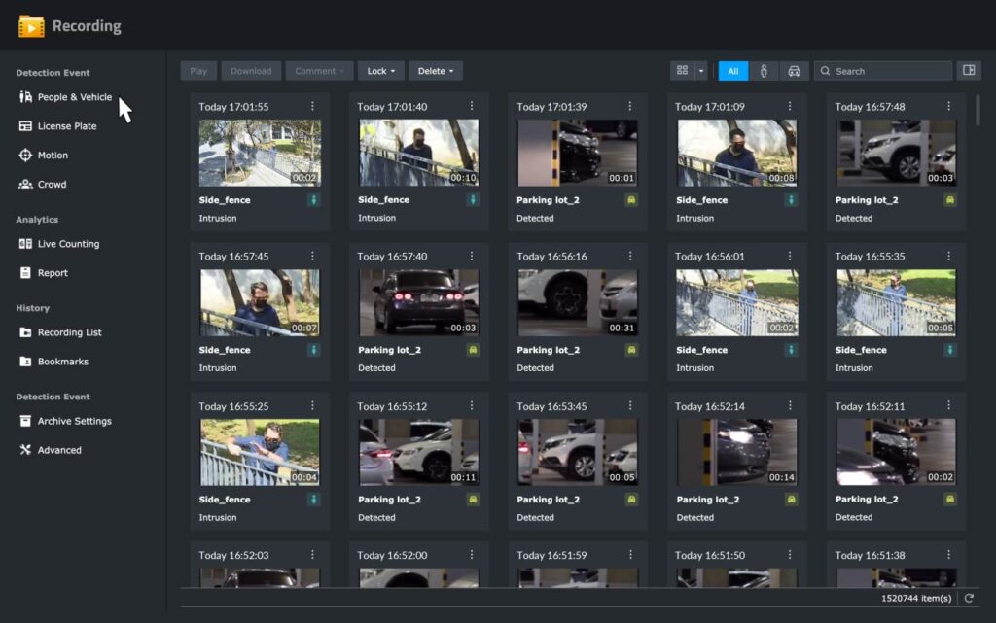Open the Today 16:53:45 parking thumbnail
The height and width of the screenshot is (623, 996).
click(x=578, y=452)
